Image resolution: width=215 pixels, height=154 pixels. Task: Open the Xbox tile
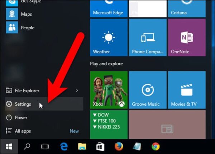point(109,90)
